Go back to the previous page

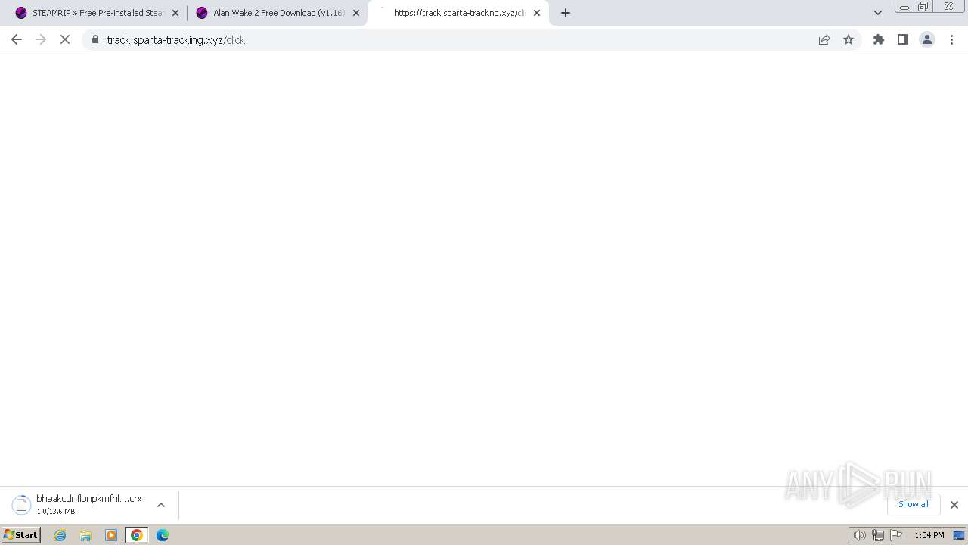click(x=17, y=39)
